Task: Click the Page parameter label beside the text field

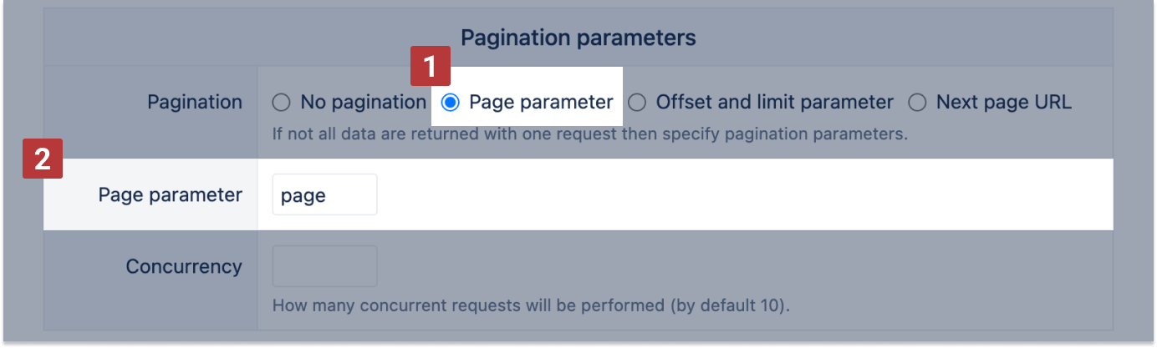Action: click(x=170, y=195)
